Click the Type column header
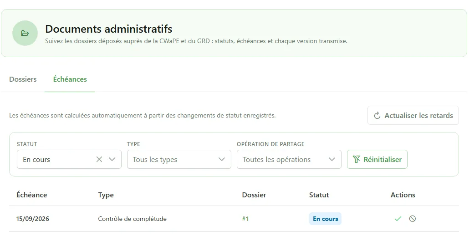Image resolution: width=469 pixels, height=245 pixels. [x=106, y=195]
